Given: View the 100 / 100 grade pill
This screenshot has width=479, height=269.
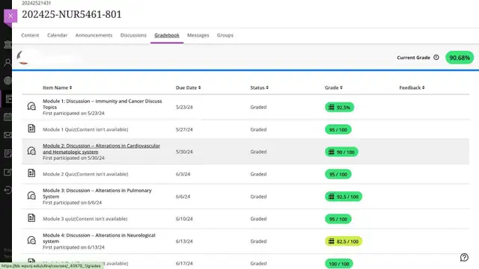Looking at the screenshot, I should point(339,264).
